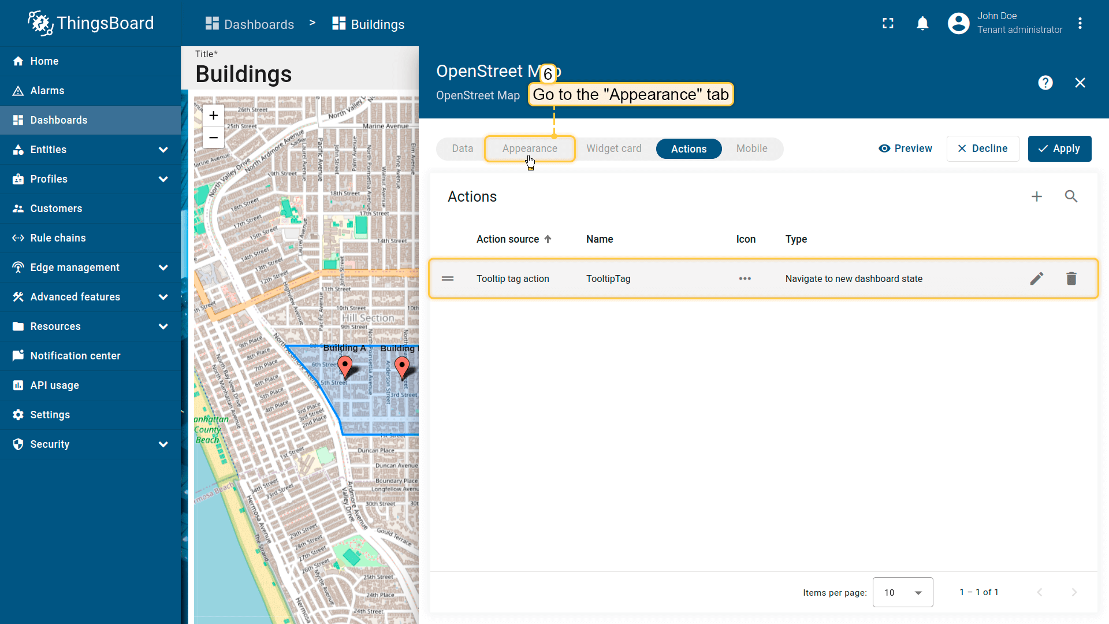The width and height of the screenshot is (1109, 624).
Task: Open the widget help question mark icon
Action: tap(1045, 83)
